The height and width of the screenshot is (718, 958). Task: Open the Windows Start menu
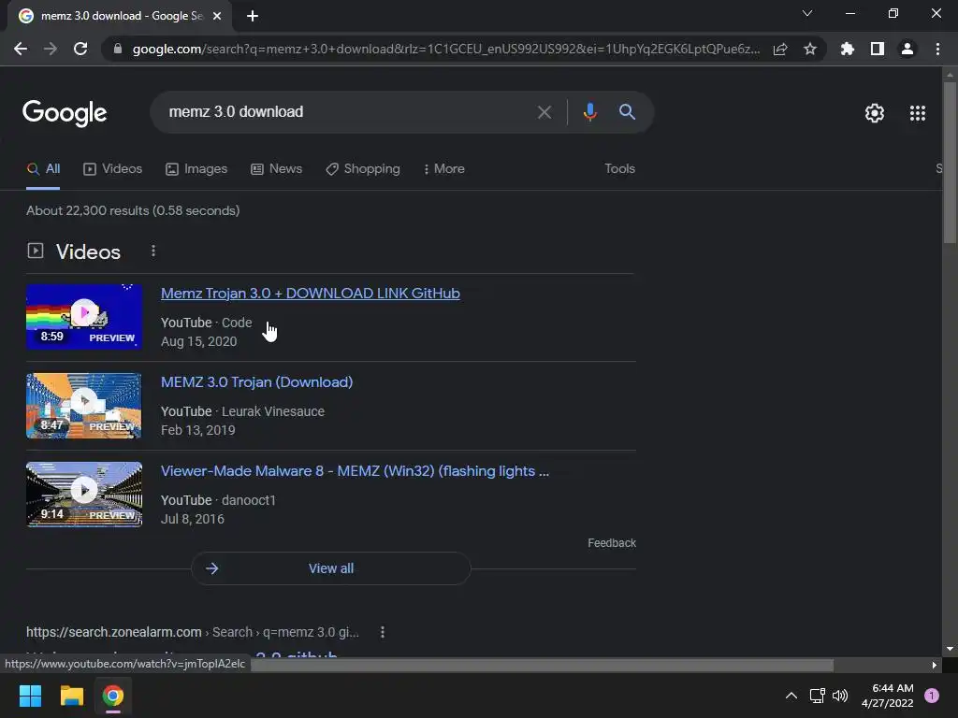click(30, 696)
